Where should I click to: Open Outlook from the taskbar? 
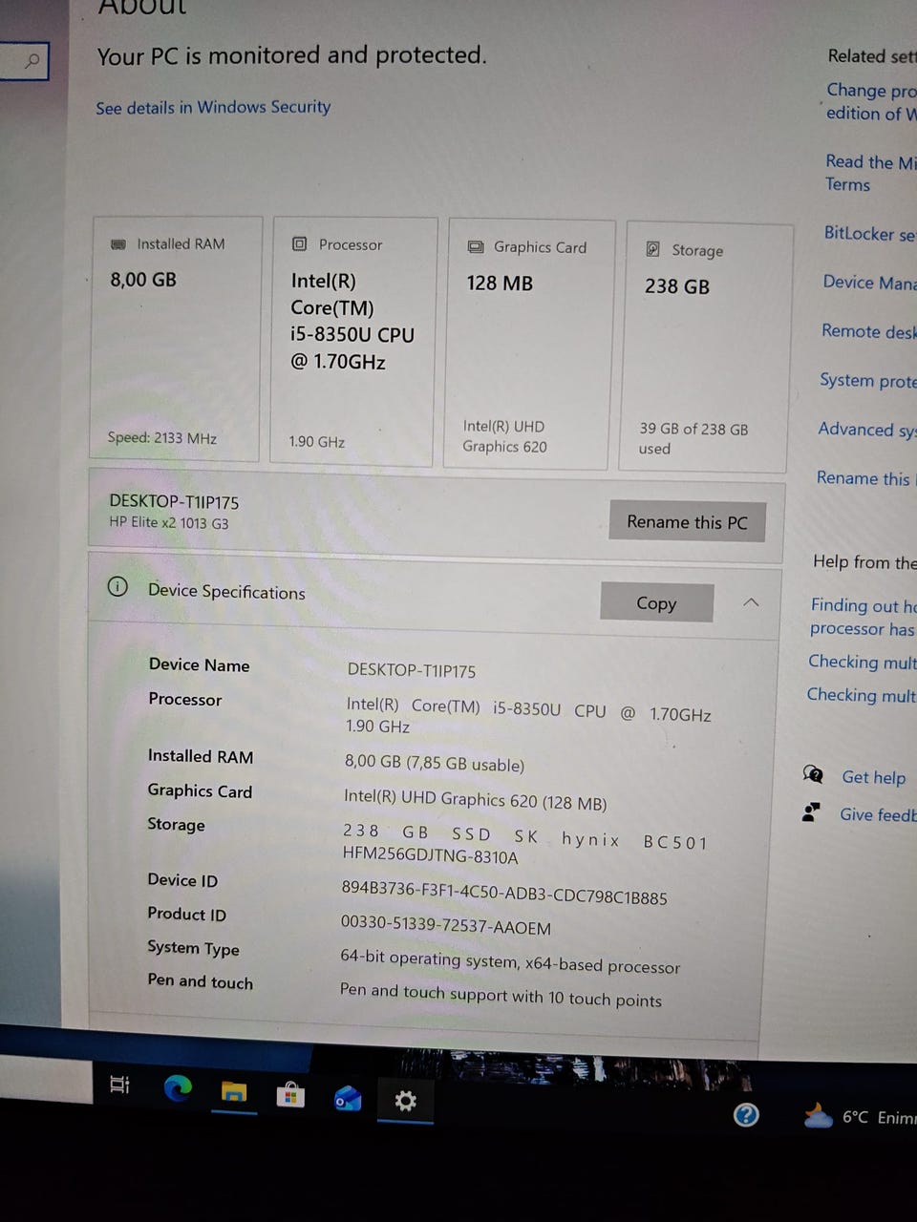[x=348, y=1098]
